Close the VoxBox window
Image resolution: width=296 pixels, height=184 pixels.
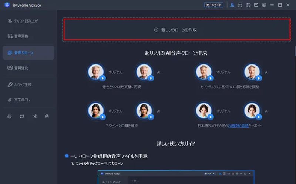coord(288,5)
